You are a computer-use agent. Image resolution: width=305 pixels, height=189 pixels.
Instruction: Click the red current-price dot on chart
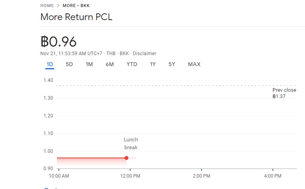tap(126, 158)
